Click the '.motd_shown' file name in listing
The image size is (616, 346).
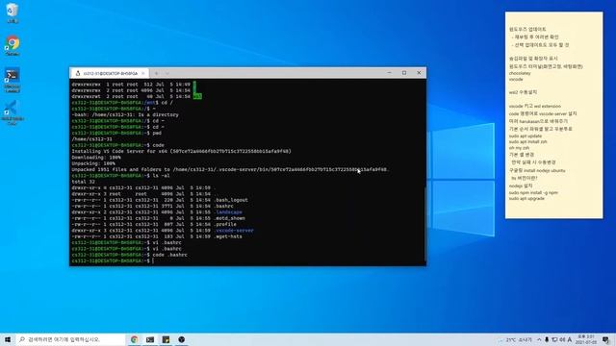click(x=229, y=218)
